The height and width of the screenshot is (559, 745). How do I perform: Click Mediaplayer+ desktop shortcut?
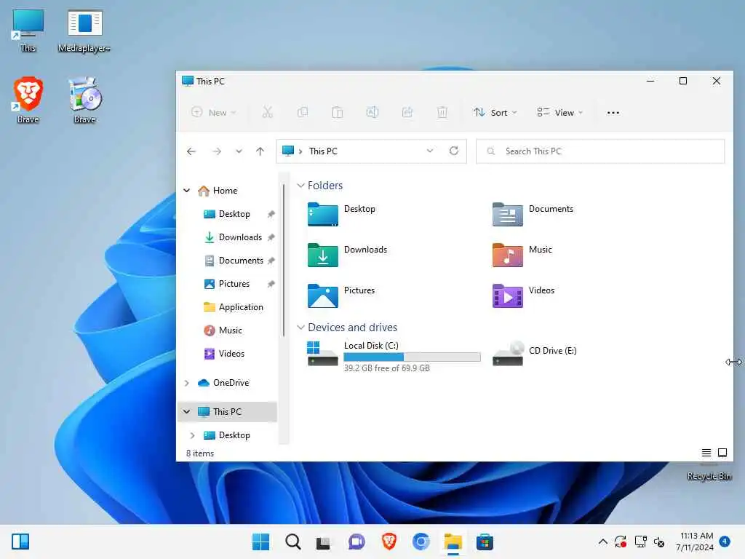(84, 31)
